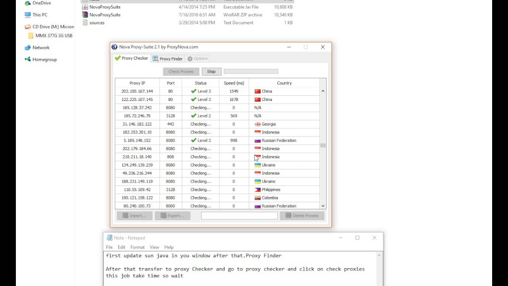Click the Colombia flag icon
The width and height of the screenshot is (508, 286).
258,198
